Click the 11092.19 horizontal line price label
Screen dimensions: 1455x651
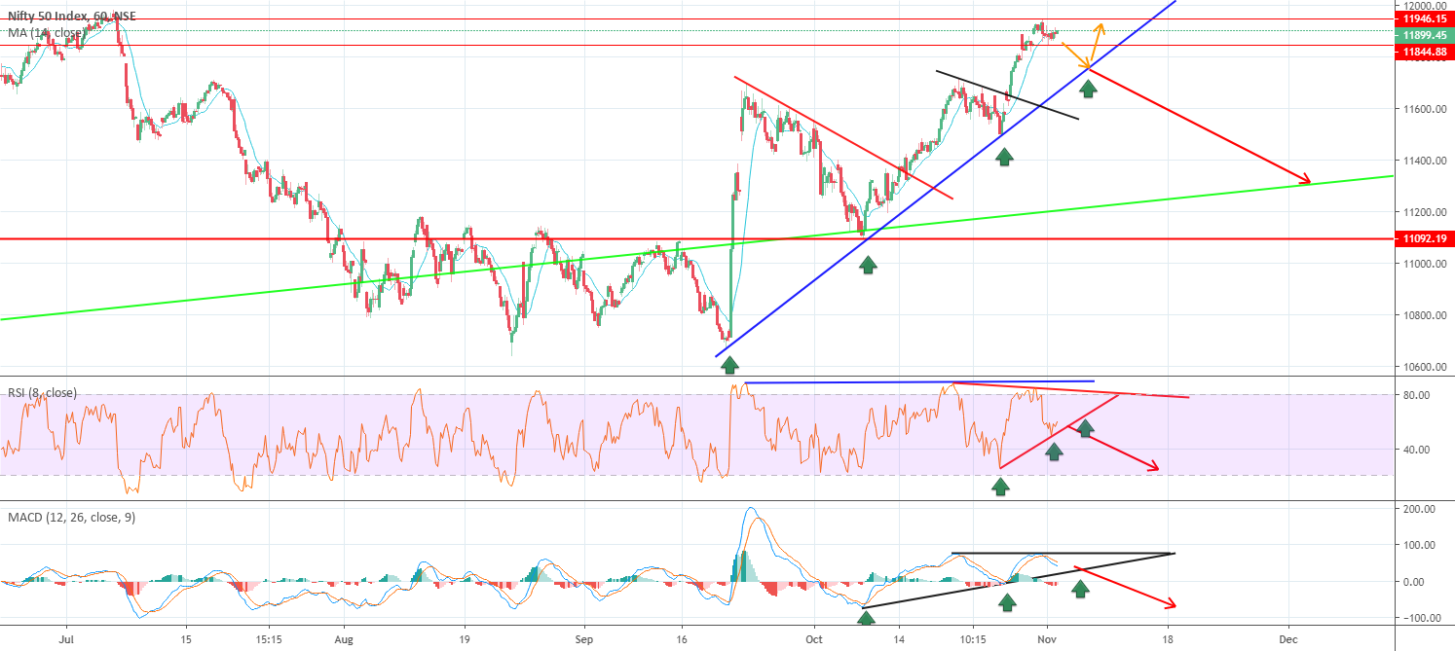coord(1423,238)
